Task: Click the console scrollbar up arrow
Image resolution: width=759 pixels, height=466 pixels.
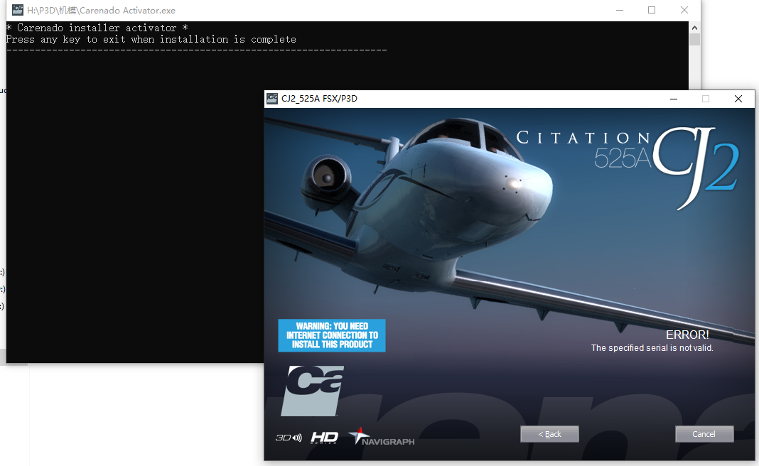Action: (x=694, y=28)
